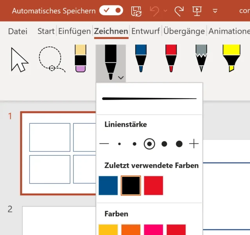Pick the blue recently used color

[x=108, y=185]
